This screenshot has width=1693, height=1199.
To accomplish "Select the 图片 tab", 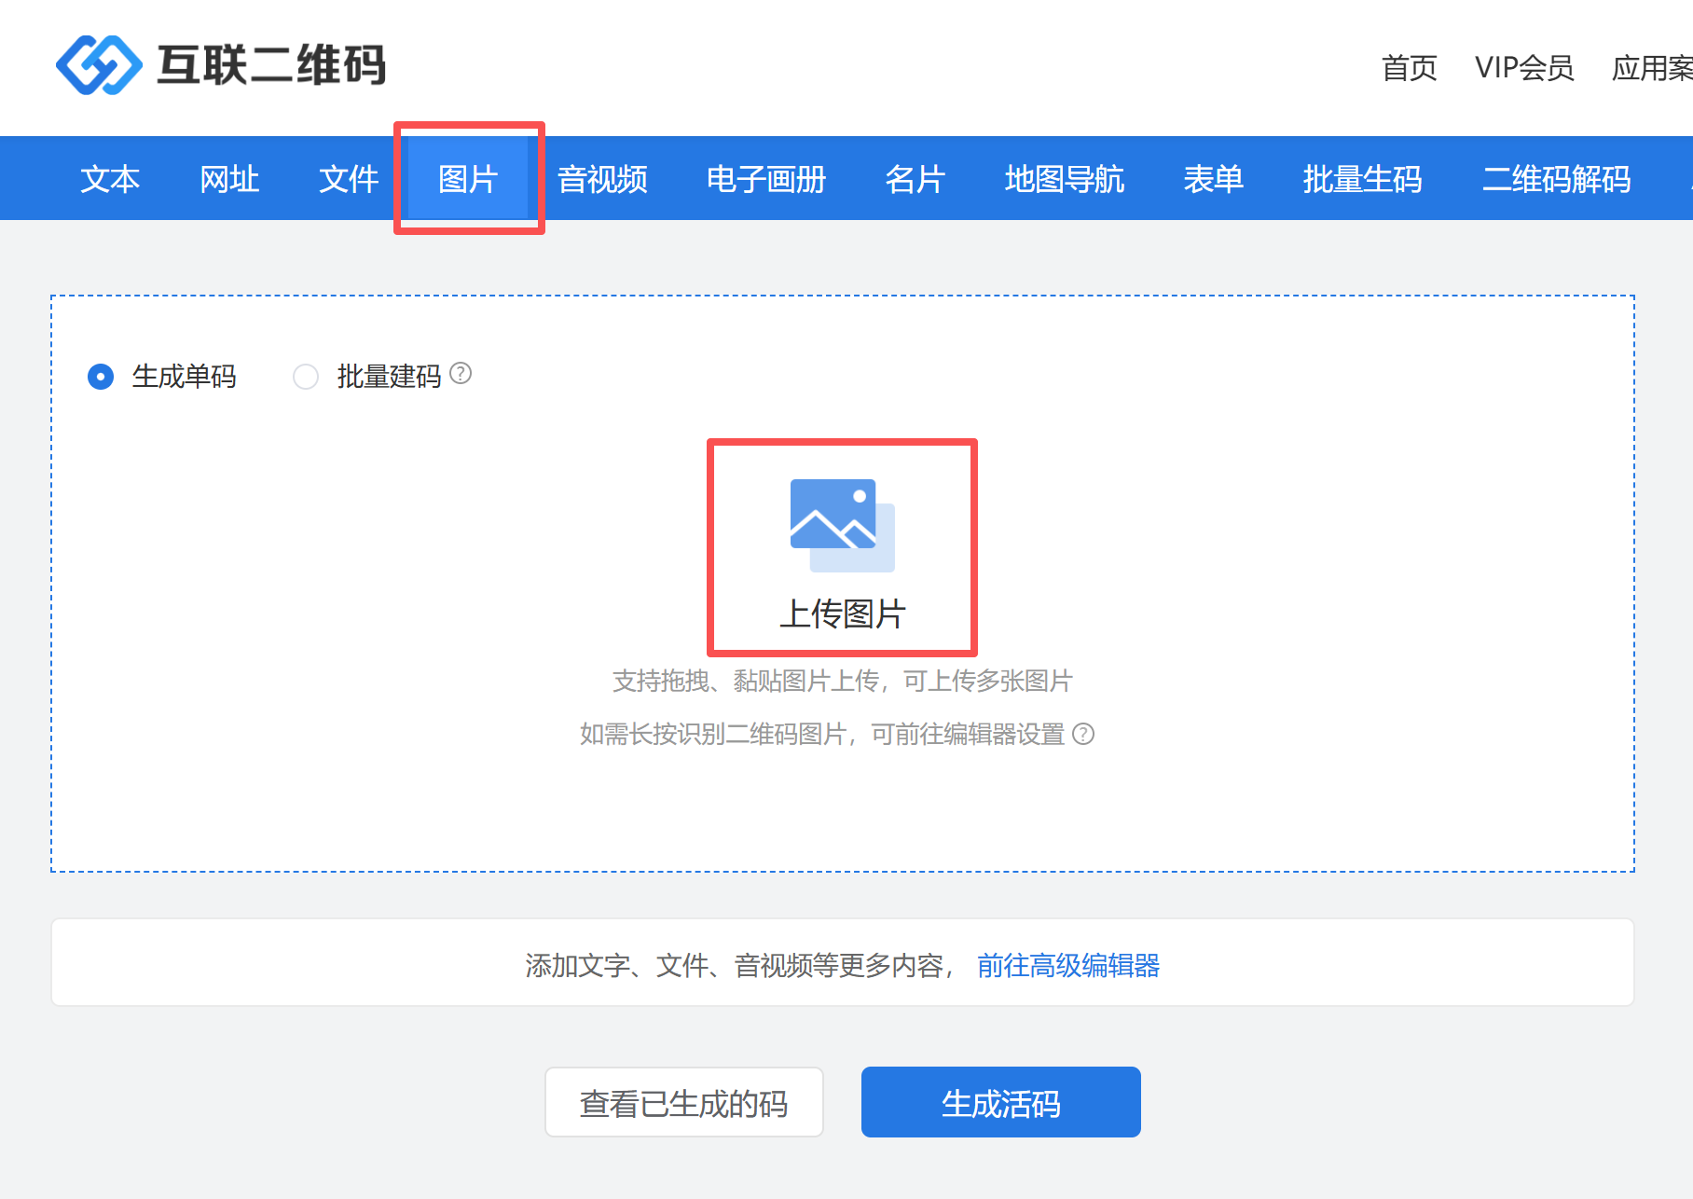I will click(x=468, y=179).
